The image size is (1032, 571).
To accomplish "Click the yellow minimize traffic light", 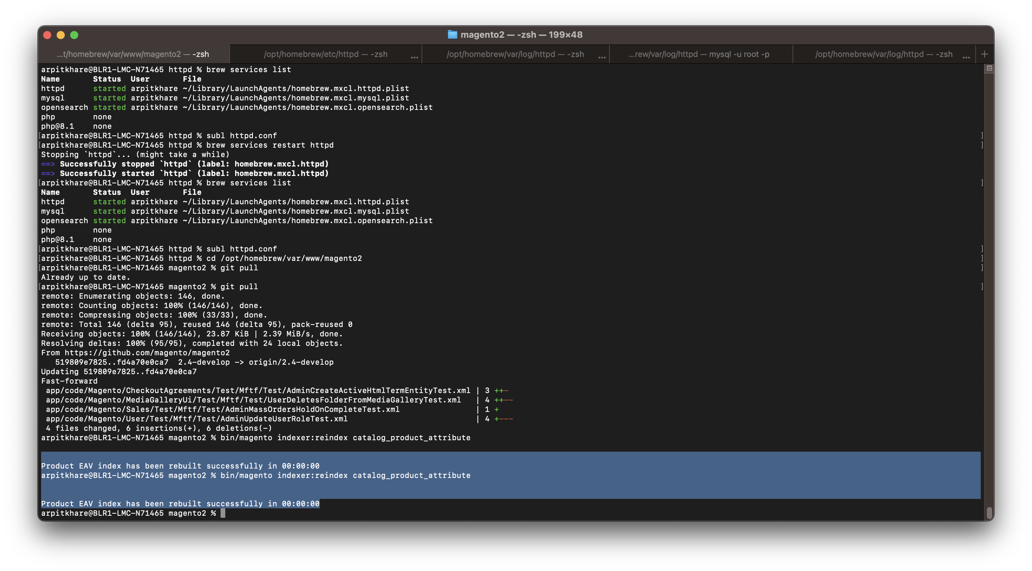I will click(61, 35).
